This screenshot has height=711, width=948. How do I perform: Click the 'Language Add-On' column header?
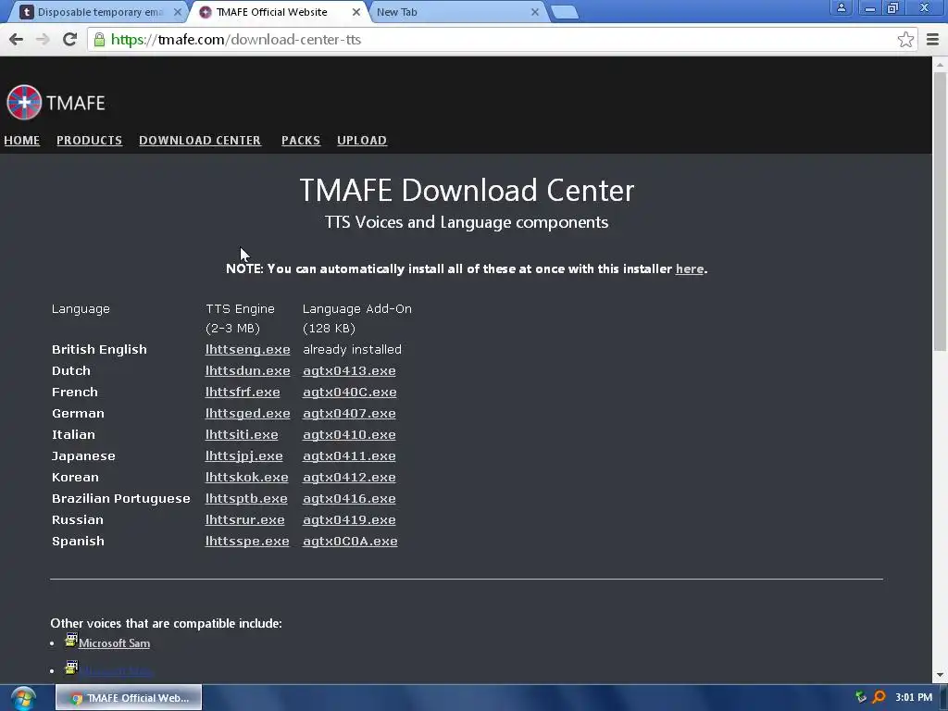[x=356, y=309]
